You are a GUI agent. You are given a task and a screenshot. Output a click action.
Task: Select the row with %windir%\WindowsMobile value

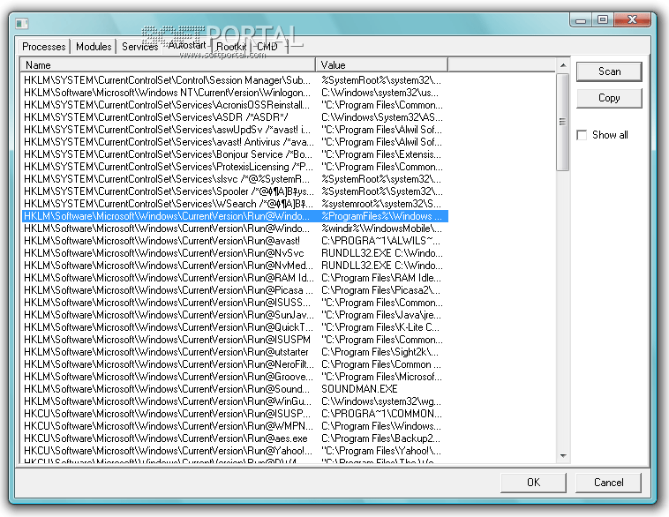(235, 229)
